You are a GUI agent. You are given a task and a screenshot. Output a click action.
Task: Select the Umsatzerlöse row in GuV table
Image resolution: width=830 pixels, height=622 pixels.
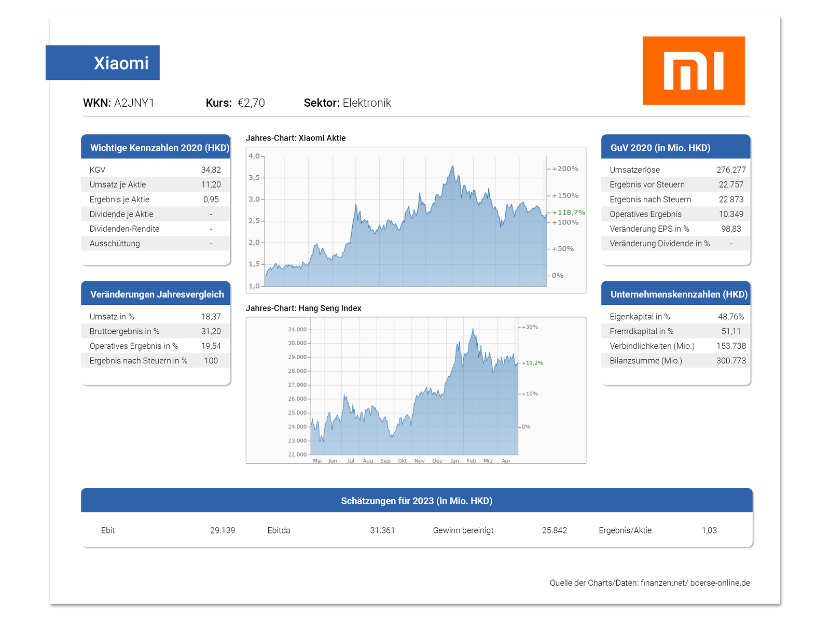tap(675, 170)
